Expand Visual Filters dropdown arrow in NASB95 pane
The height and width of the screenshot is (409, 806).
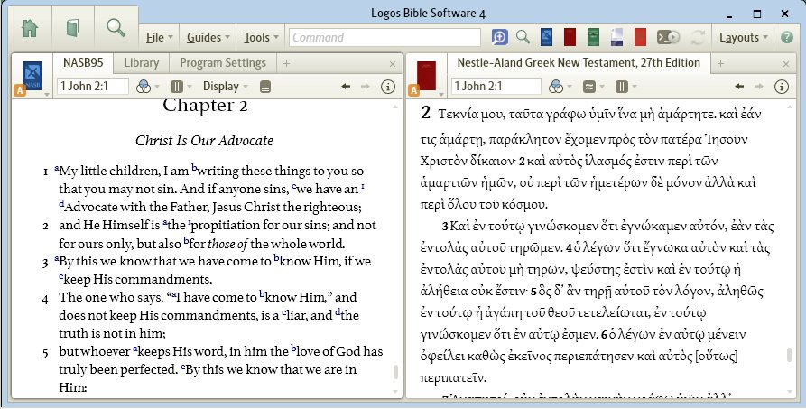(x=157, y=87)
